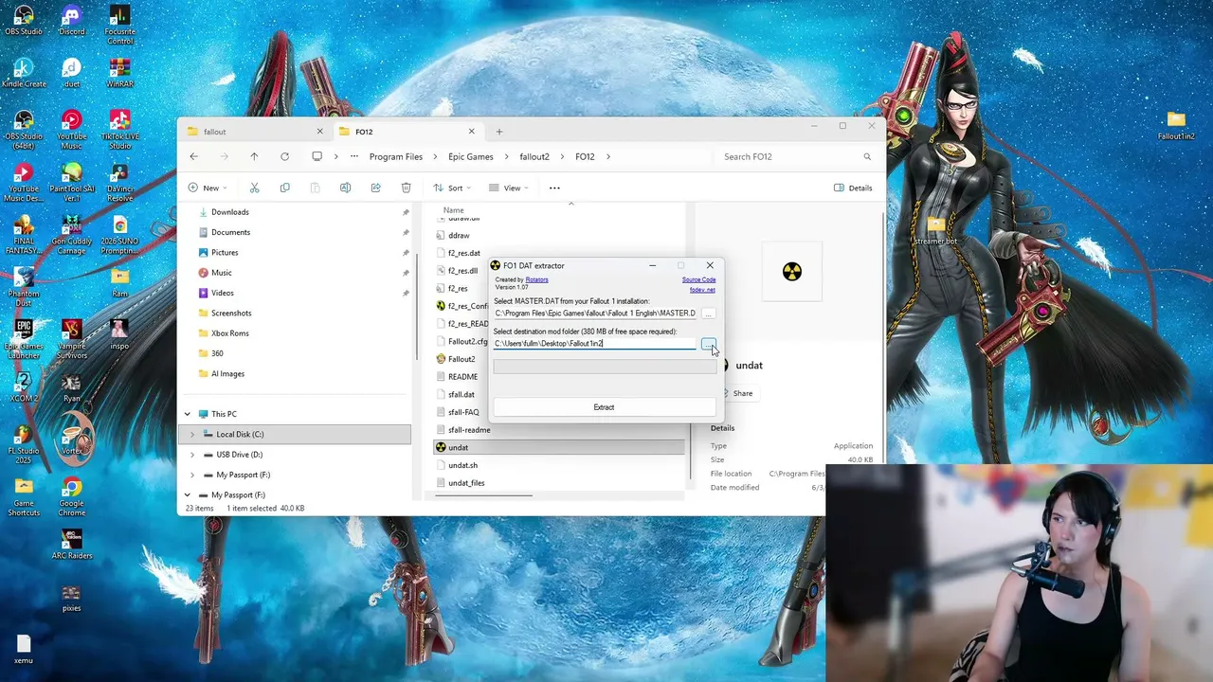Open the fodev.net link

[702, 290]
